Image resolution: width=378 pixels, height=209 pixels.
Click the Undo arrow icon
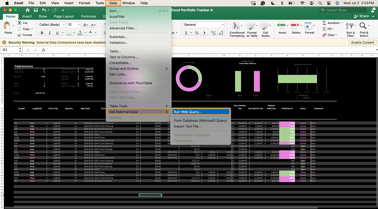(44, 10)
